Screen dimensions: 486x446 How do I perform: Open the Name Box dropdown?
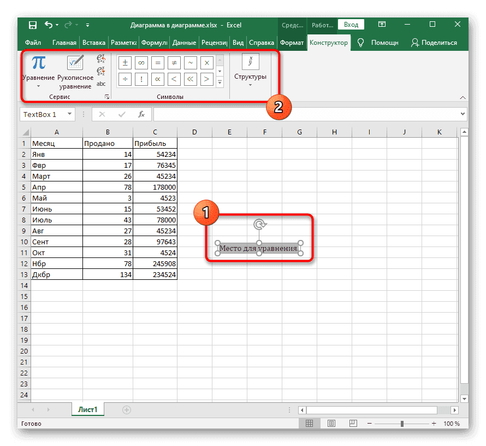pos(69,114)
